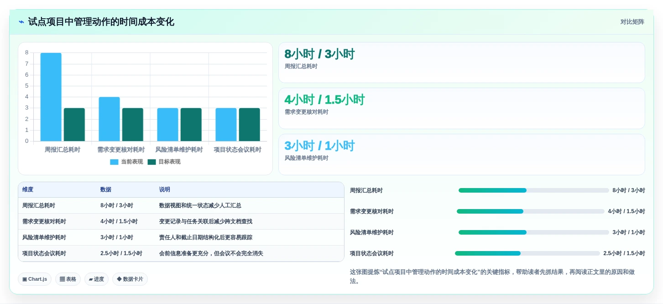Click the lightning icon beside the title
The width and height of the screenshot is (663, 304).
21,22
